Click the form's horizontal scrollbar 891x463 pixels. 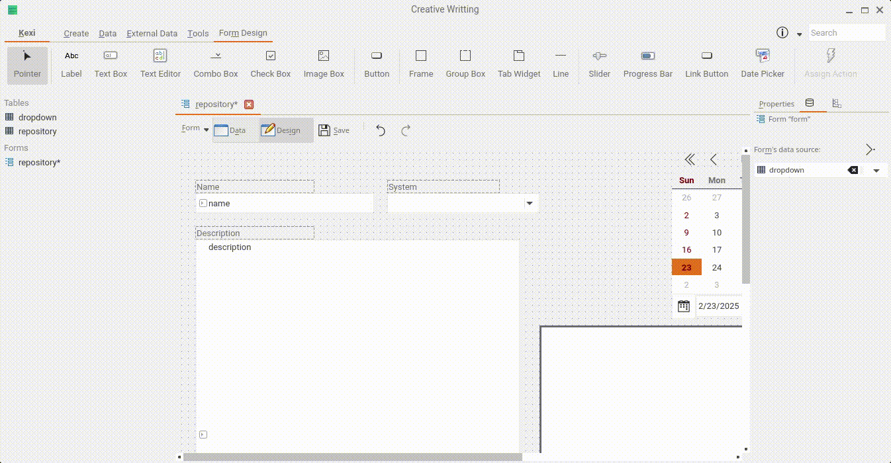(x=352, y=457)
